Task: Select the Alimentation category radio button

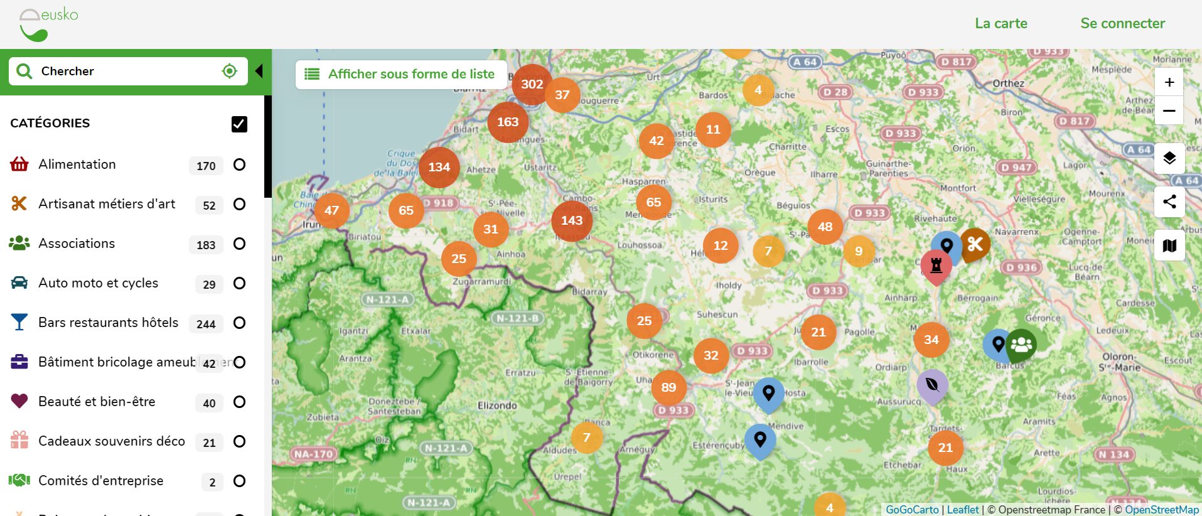Action: (239, 164)
